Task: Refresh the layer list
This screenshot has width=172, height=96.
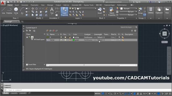Action: pyautogui.click(x=132, y=31)
